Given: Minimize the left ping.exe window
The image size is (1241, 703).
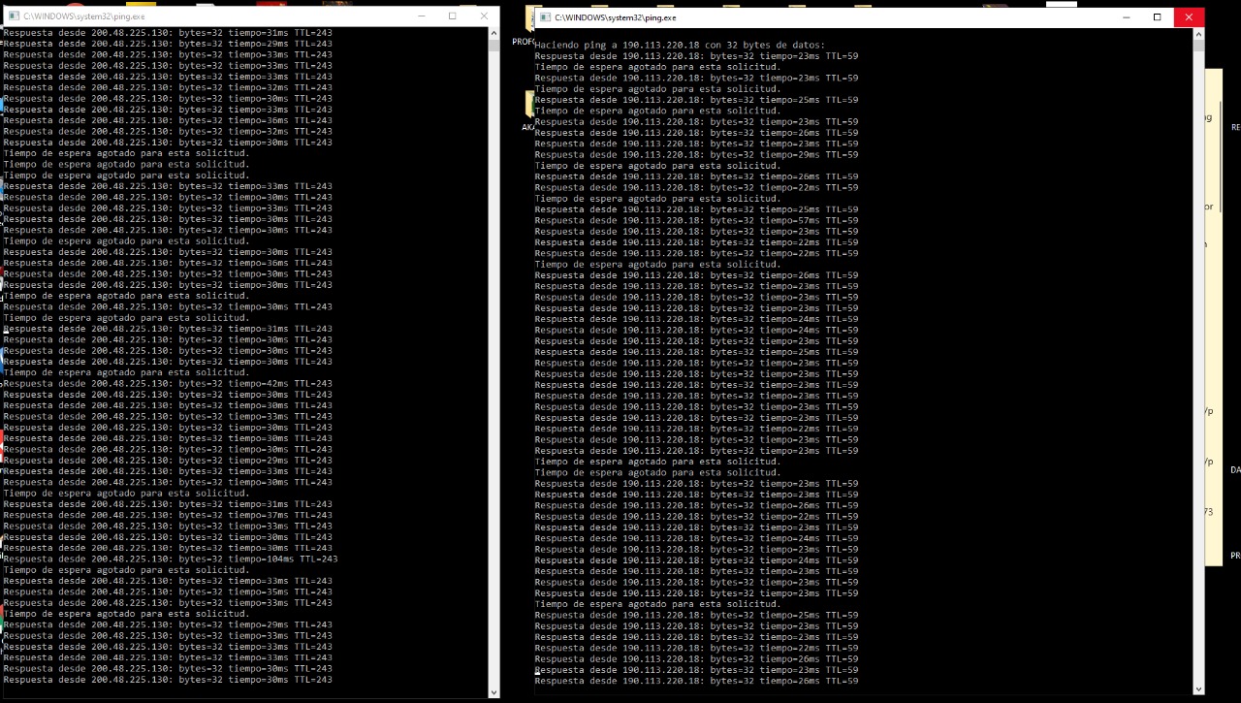Looking at the screenshot, I should (x=421, y=16).
